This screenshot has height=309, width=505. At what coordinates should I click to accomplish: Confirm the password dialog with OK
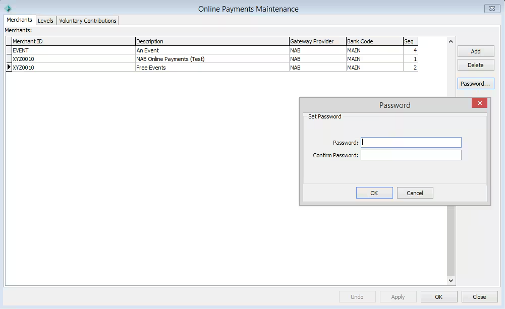coord(374,193)
